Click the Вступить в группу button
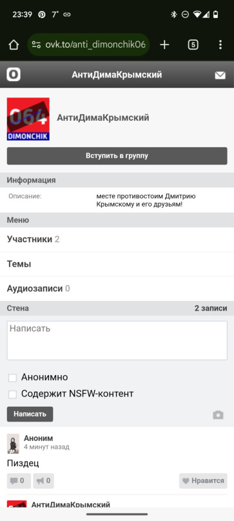This screenshot has width=234, height=521. point(117,156)
